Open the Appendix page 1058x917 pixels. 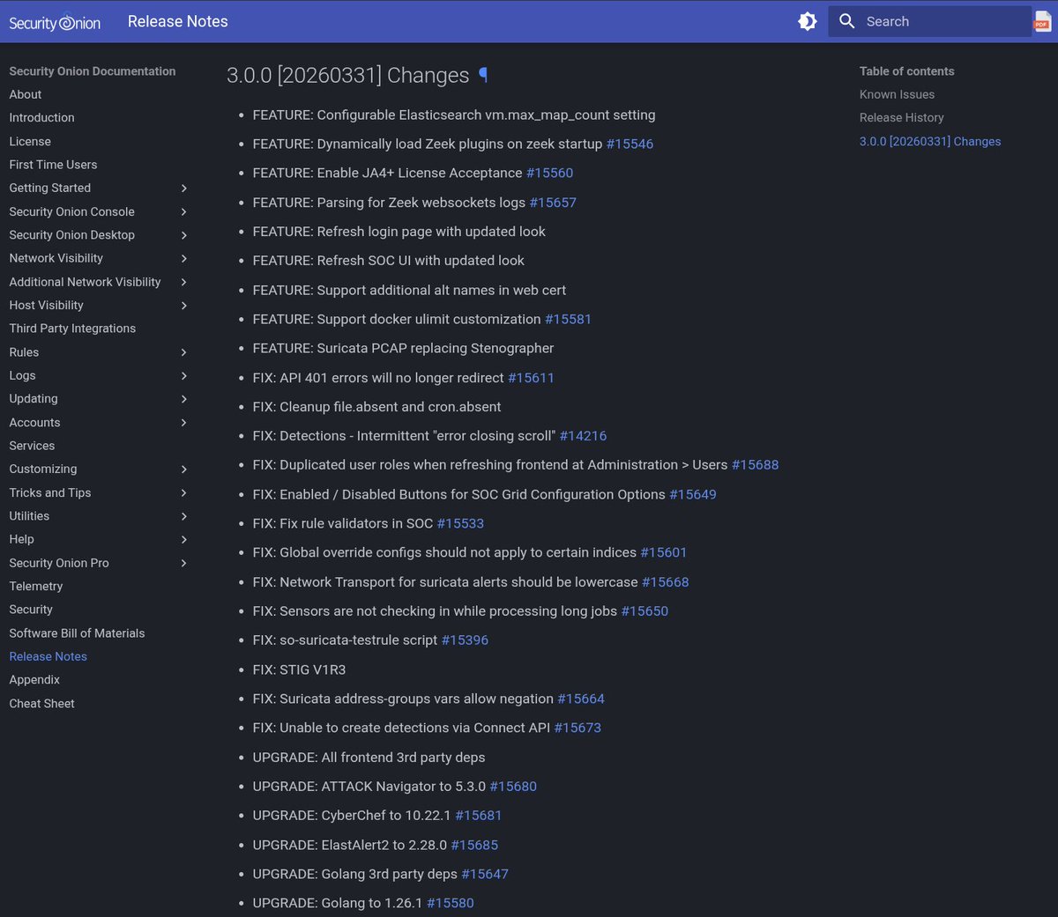(x=34, y=680)
